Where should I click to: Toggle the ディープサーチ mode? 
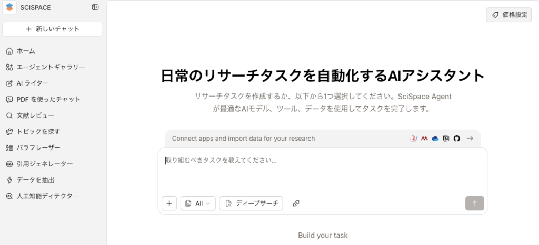tap(251, 204)
